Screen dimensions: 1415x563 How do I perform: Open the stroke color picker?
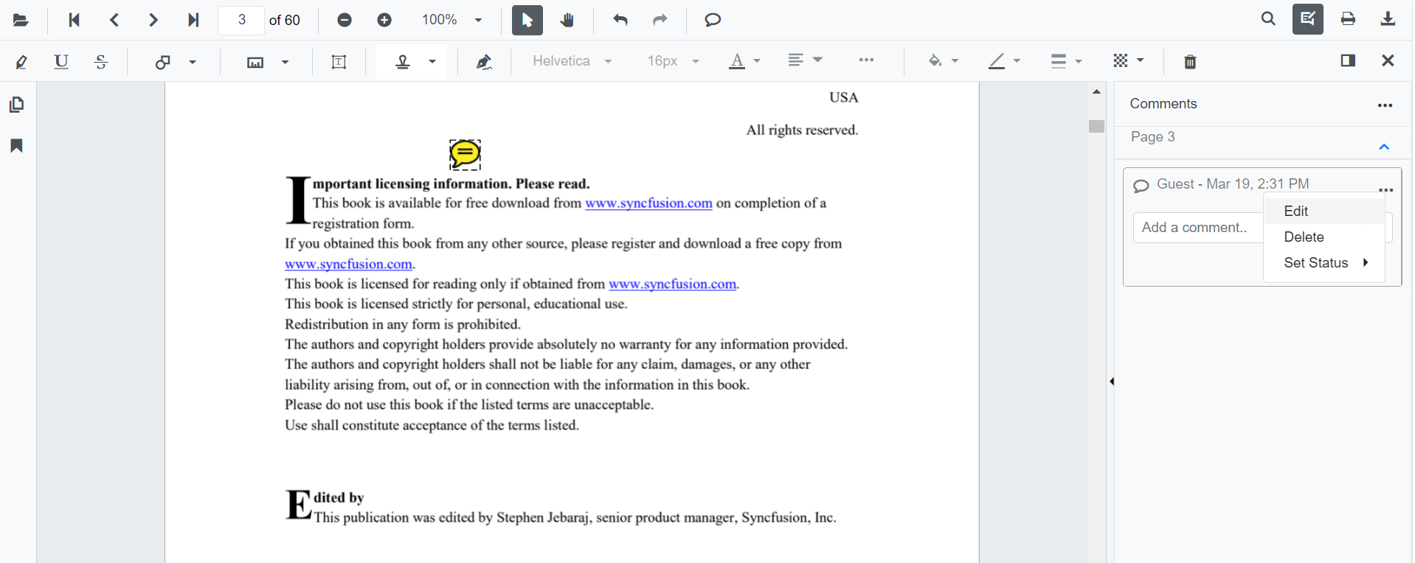click(x=1004, y=61)
